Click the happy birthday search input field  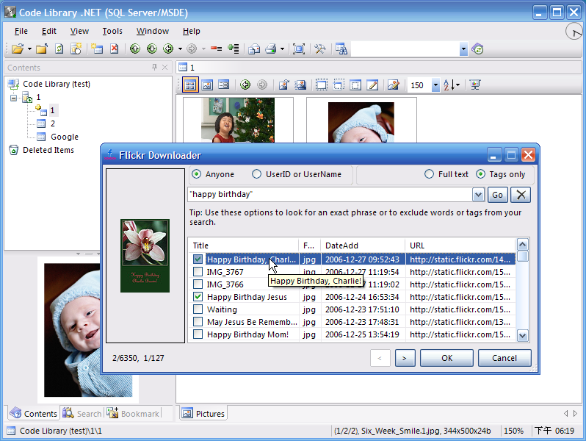click(330, 195)
